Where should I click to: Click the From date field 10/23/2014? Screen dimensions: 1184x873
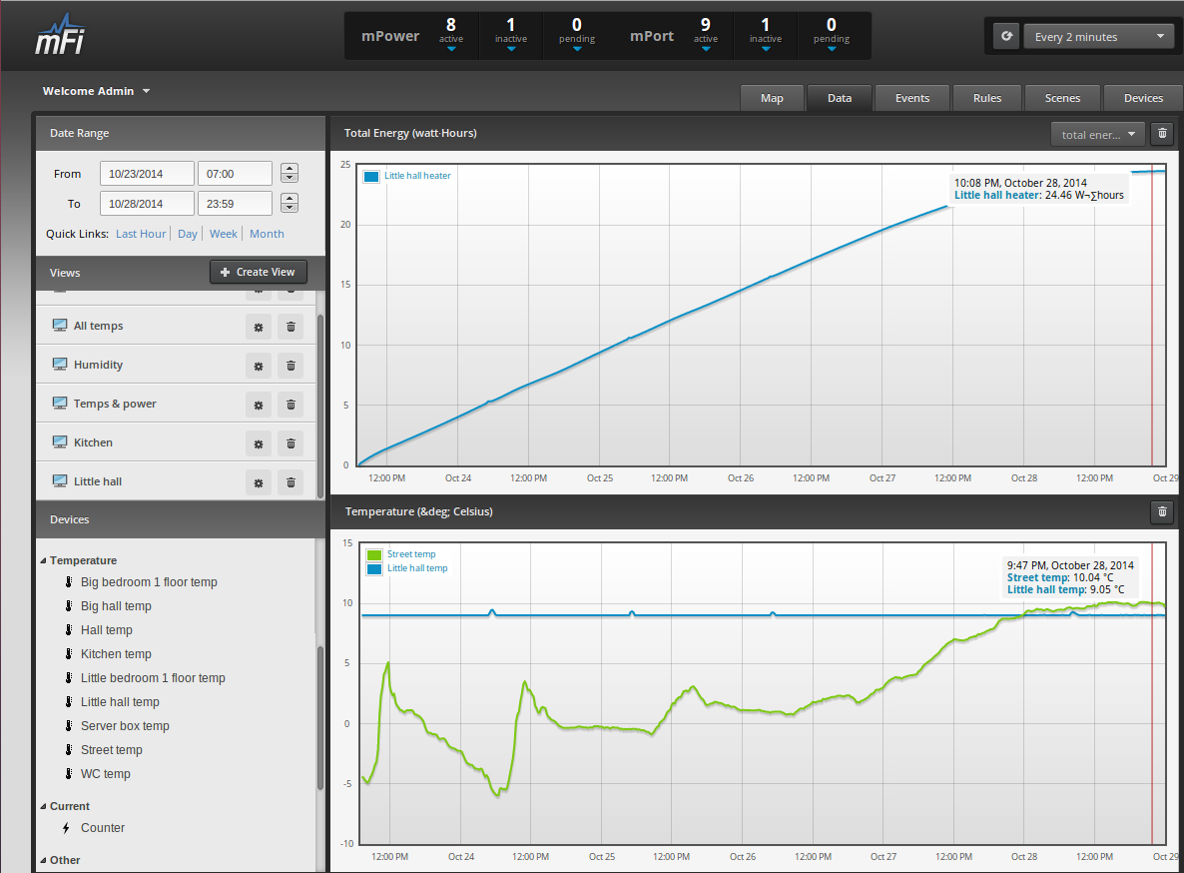[x=147, y=174]
